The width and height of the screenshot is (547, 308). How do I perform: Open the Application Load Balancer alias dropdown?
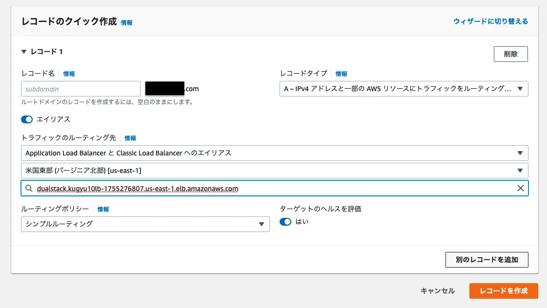275,153
